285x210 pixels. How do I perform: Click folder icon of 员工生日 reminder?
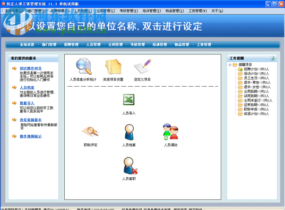[x=240, y=78]
